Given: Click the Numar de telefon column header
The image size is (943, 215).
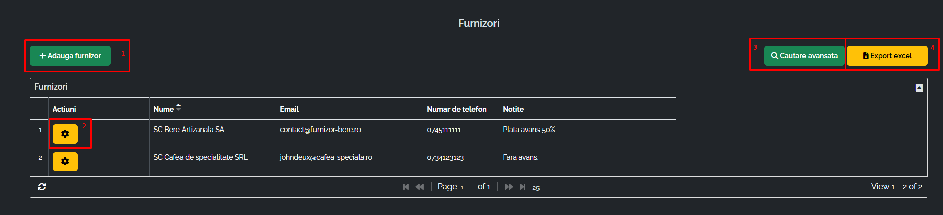Looking at the screenshot, I should pos(457,109).
